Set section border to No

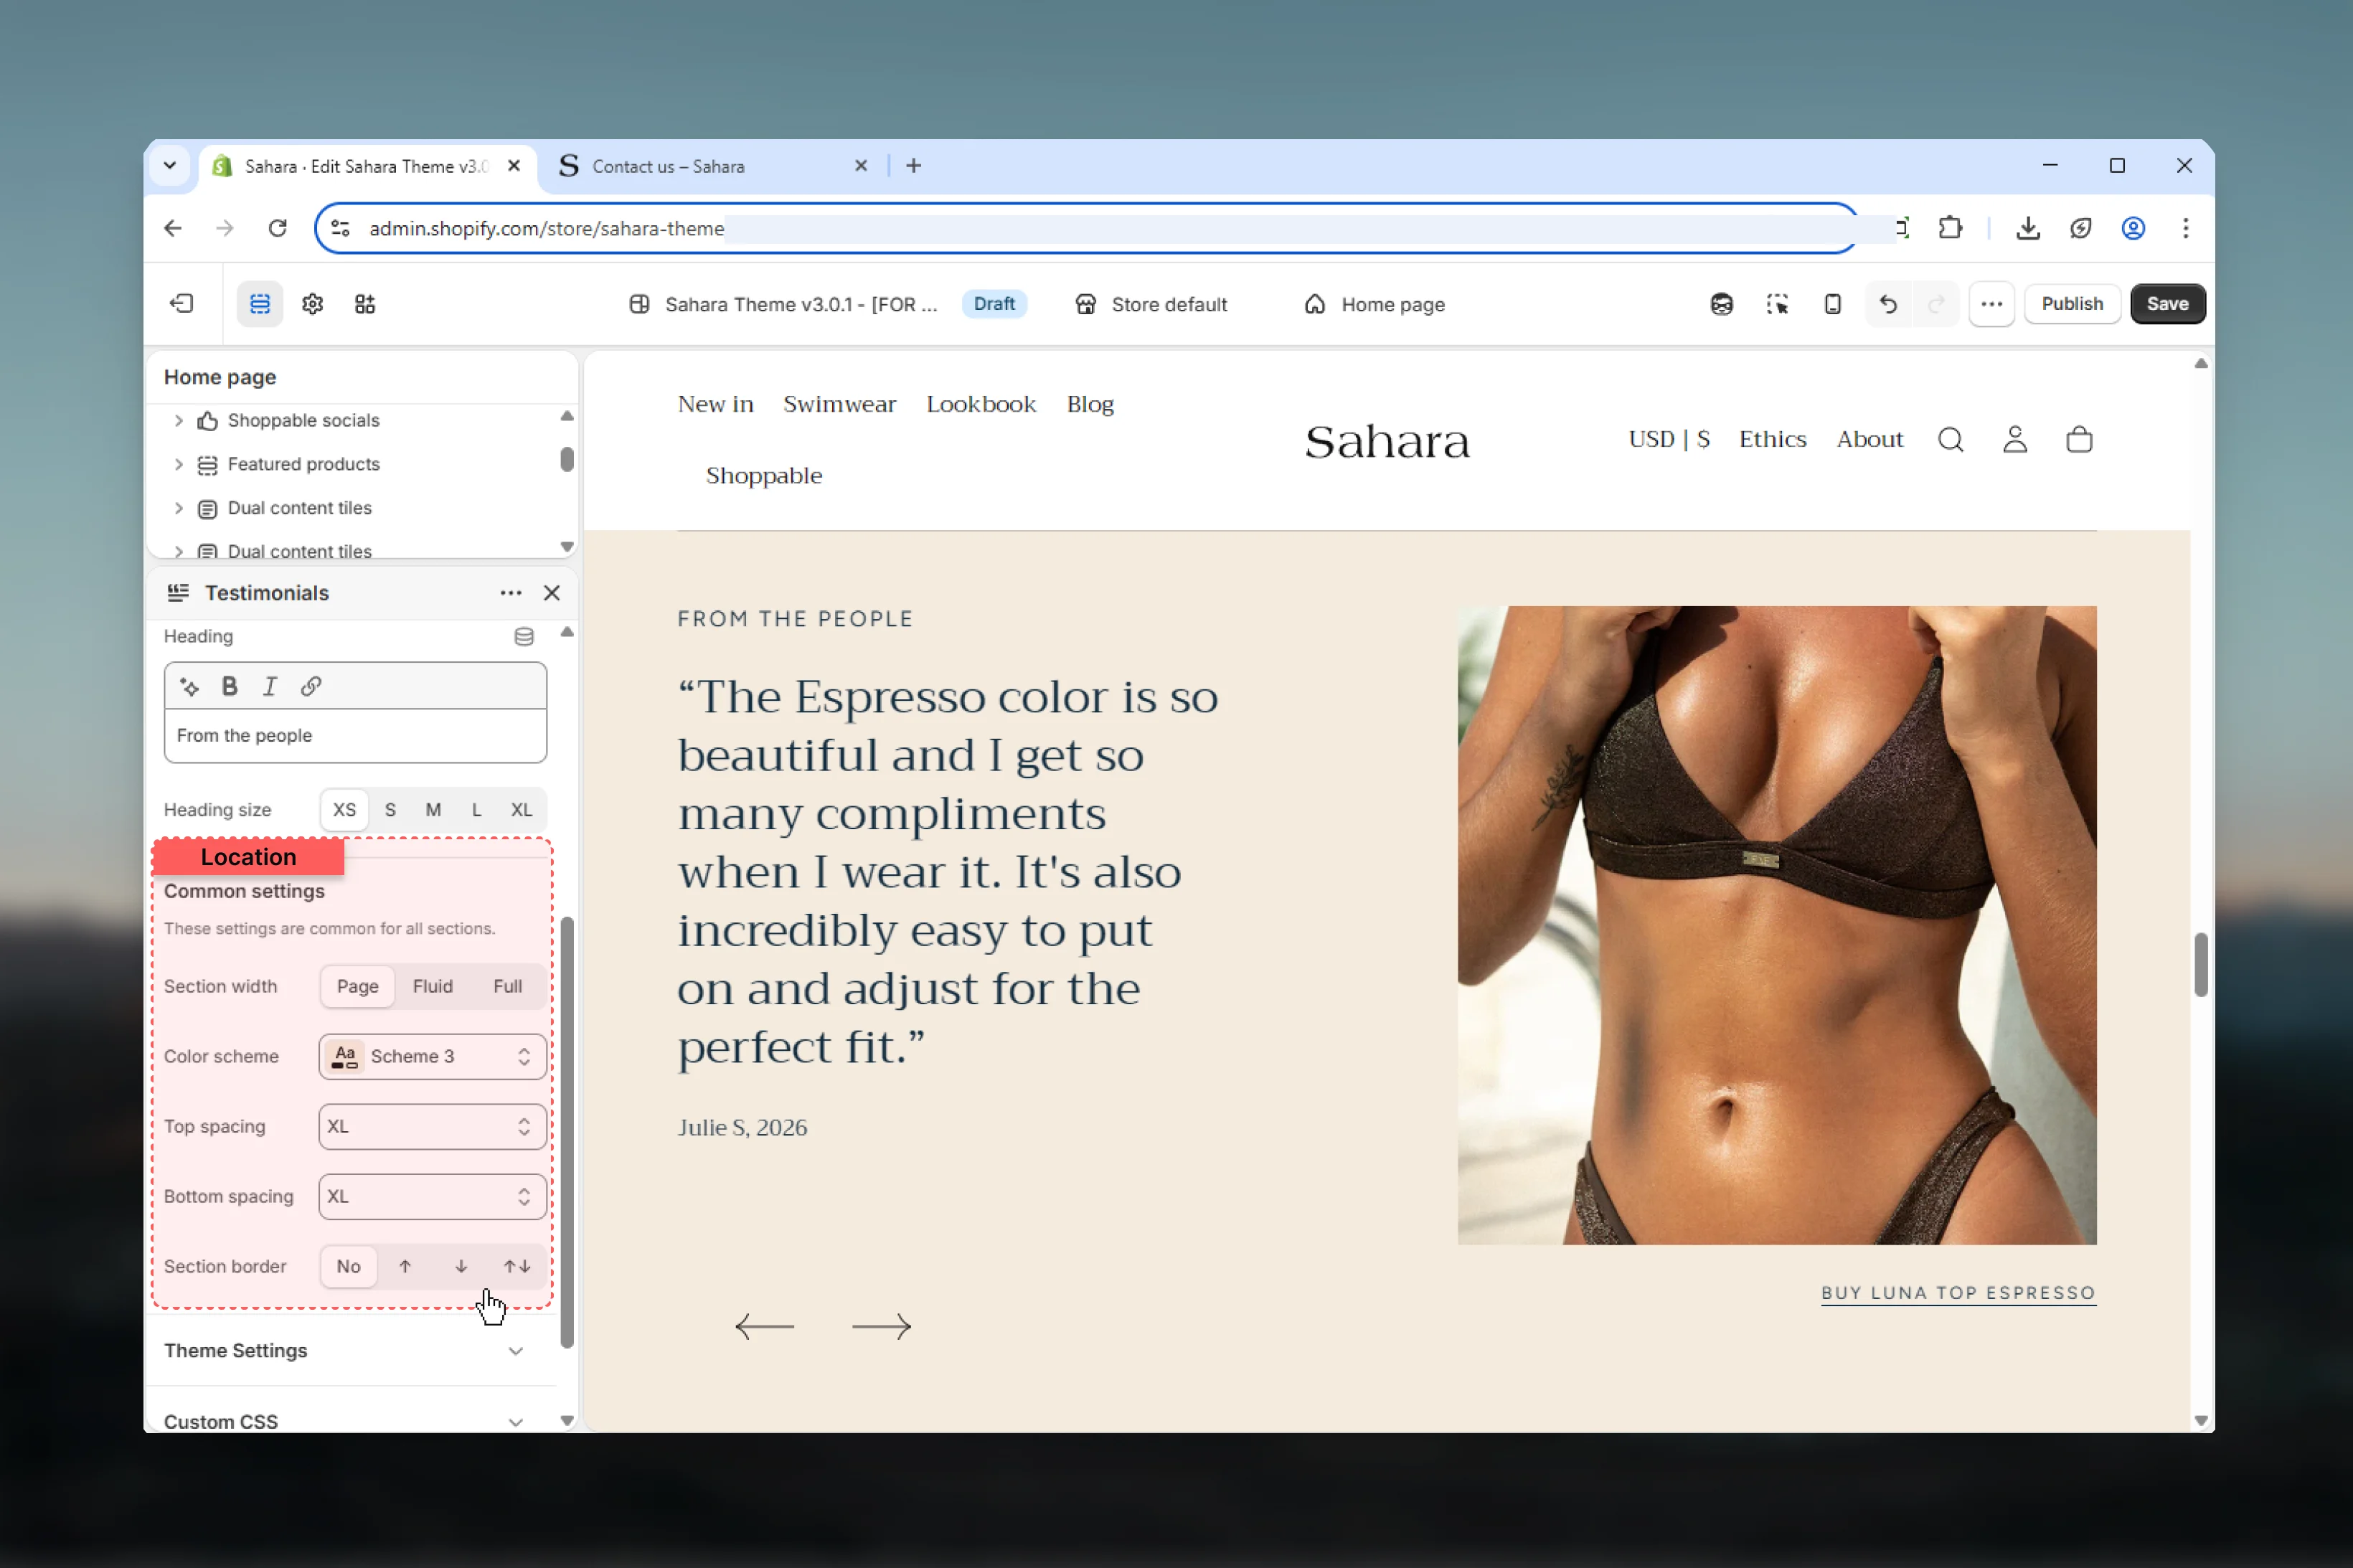[x=348, y=1266]
